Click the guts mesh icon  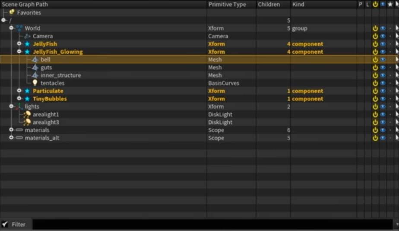tap(35, 68)
